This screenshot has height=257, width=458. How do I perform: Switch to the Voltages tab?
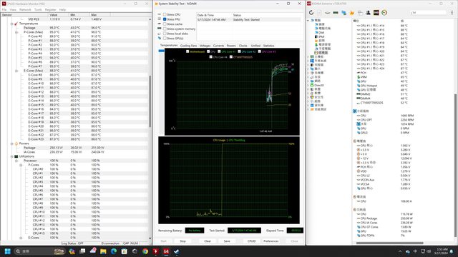click(205, 46)
